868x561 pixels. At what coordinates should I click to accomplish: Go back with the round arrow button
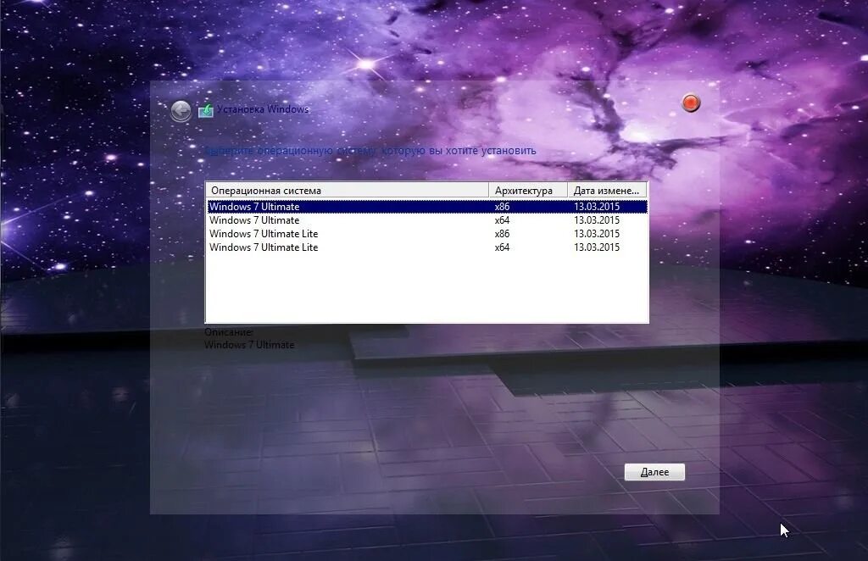pos(181,111)
